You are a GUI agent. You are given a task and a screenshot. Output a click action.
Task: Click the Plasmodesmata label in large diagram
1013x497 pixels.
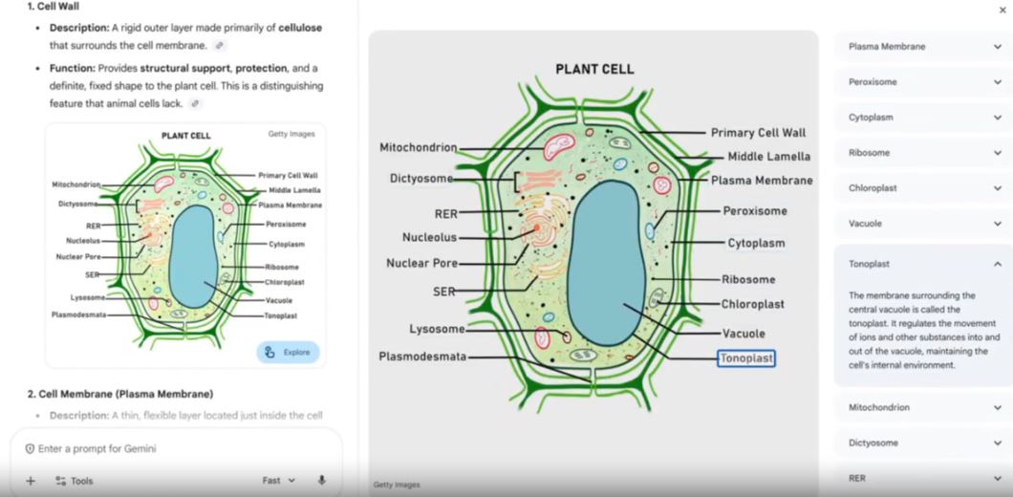click(422, 357)
